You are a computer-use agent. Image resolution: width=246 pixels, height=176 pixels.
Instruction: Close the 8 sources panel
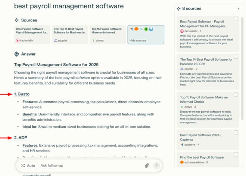pyautogui.click(x=238, y=9)
